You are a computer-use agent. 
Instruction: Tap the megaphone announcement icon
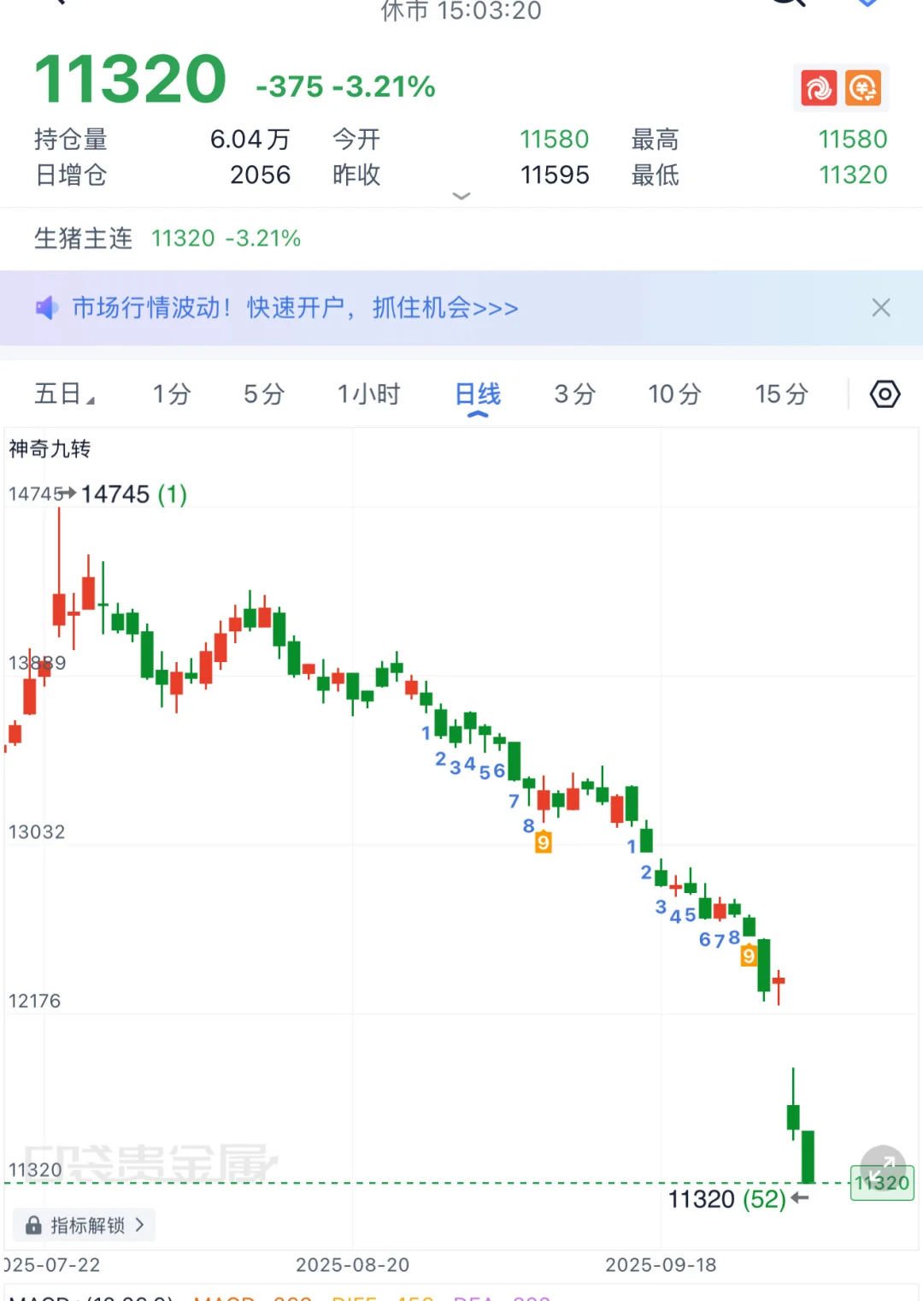click(x=46, y=308)
